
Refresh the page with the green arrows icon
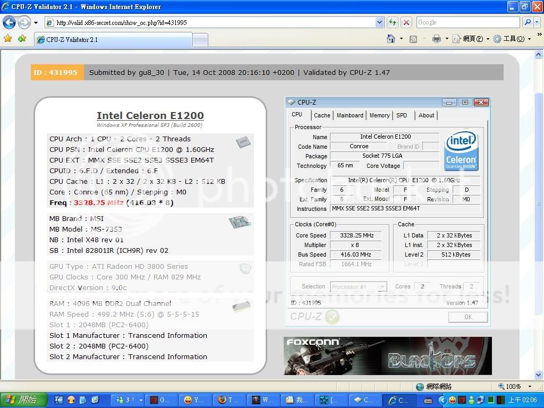point(393,22)
